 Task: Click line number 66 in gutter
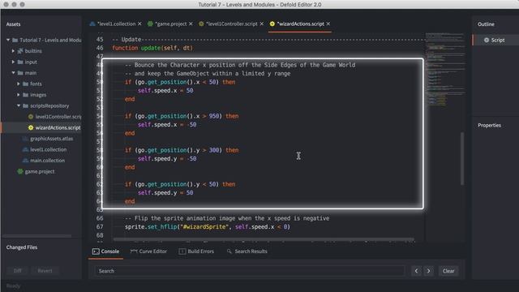[x=100, y=218]
